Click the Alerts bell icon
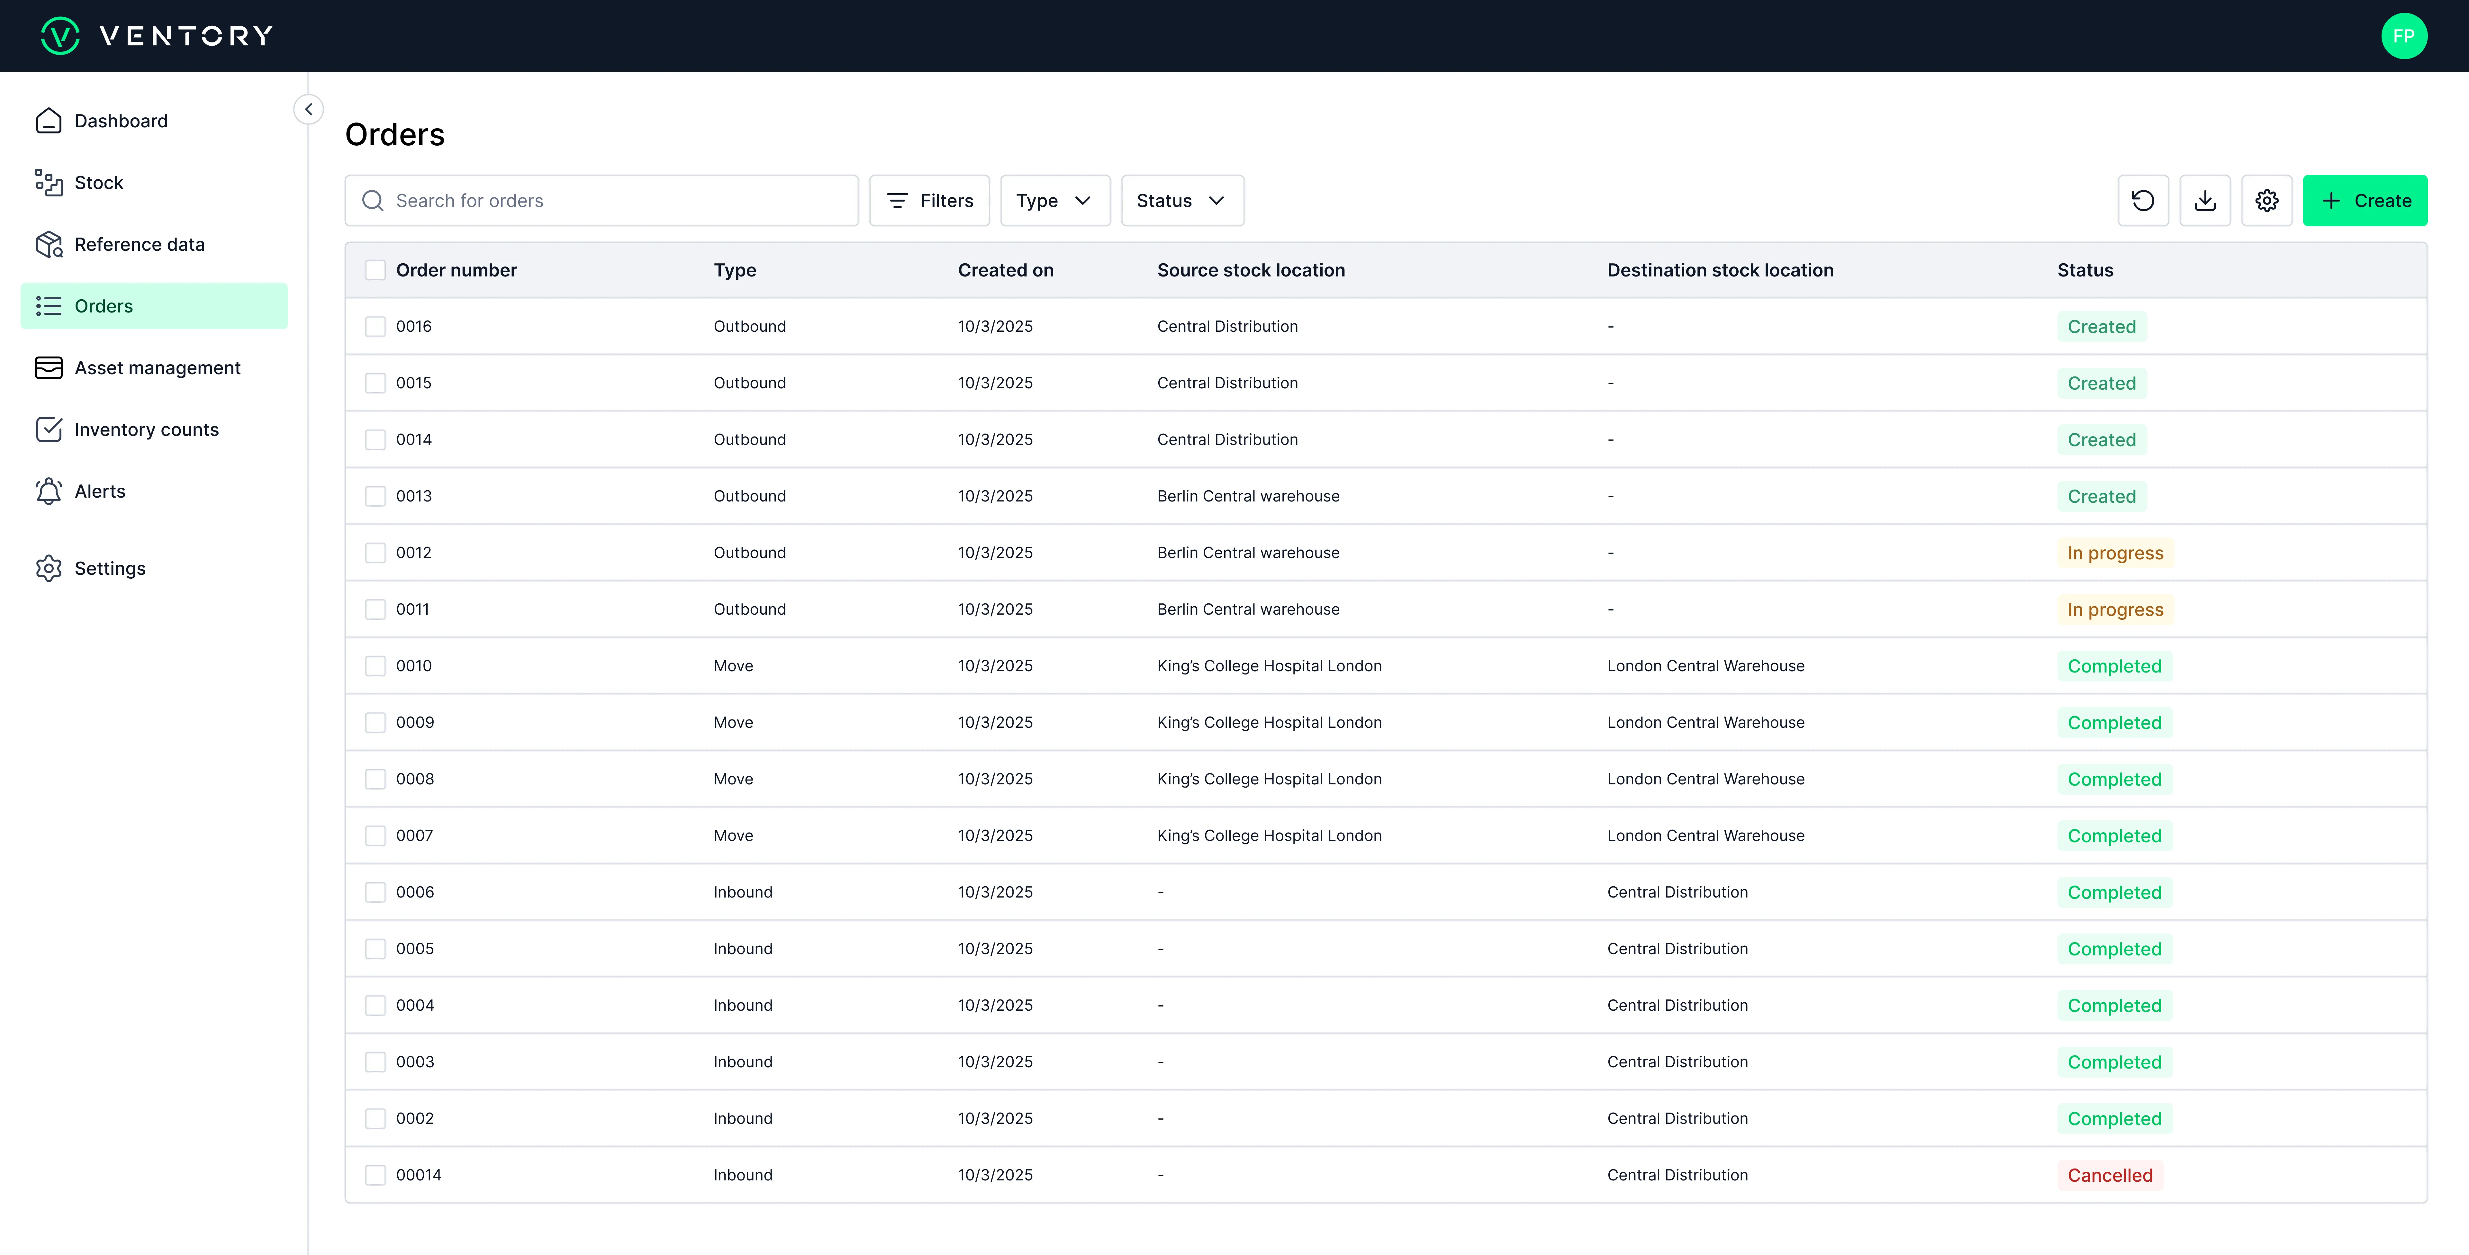The height and width of the screenshot is (1255, 2469). [49, 491]
